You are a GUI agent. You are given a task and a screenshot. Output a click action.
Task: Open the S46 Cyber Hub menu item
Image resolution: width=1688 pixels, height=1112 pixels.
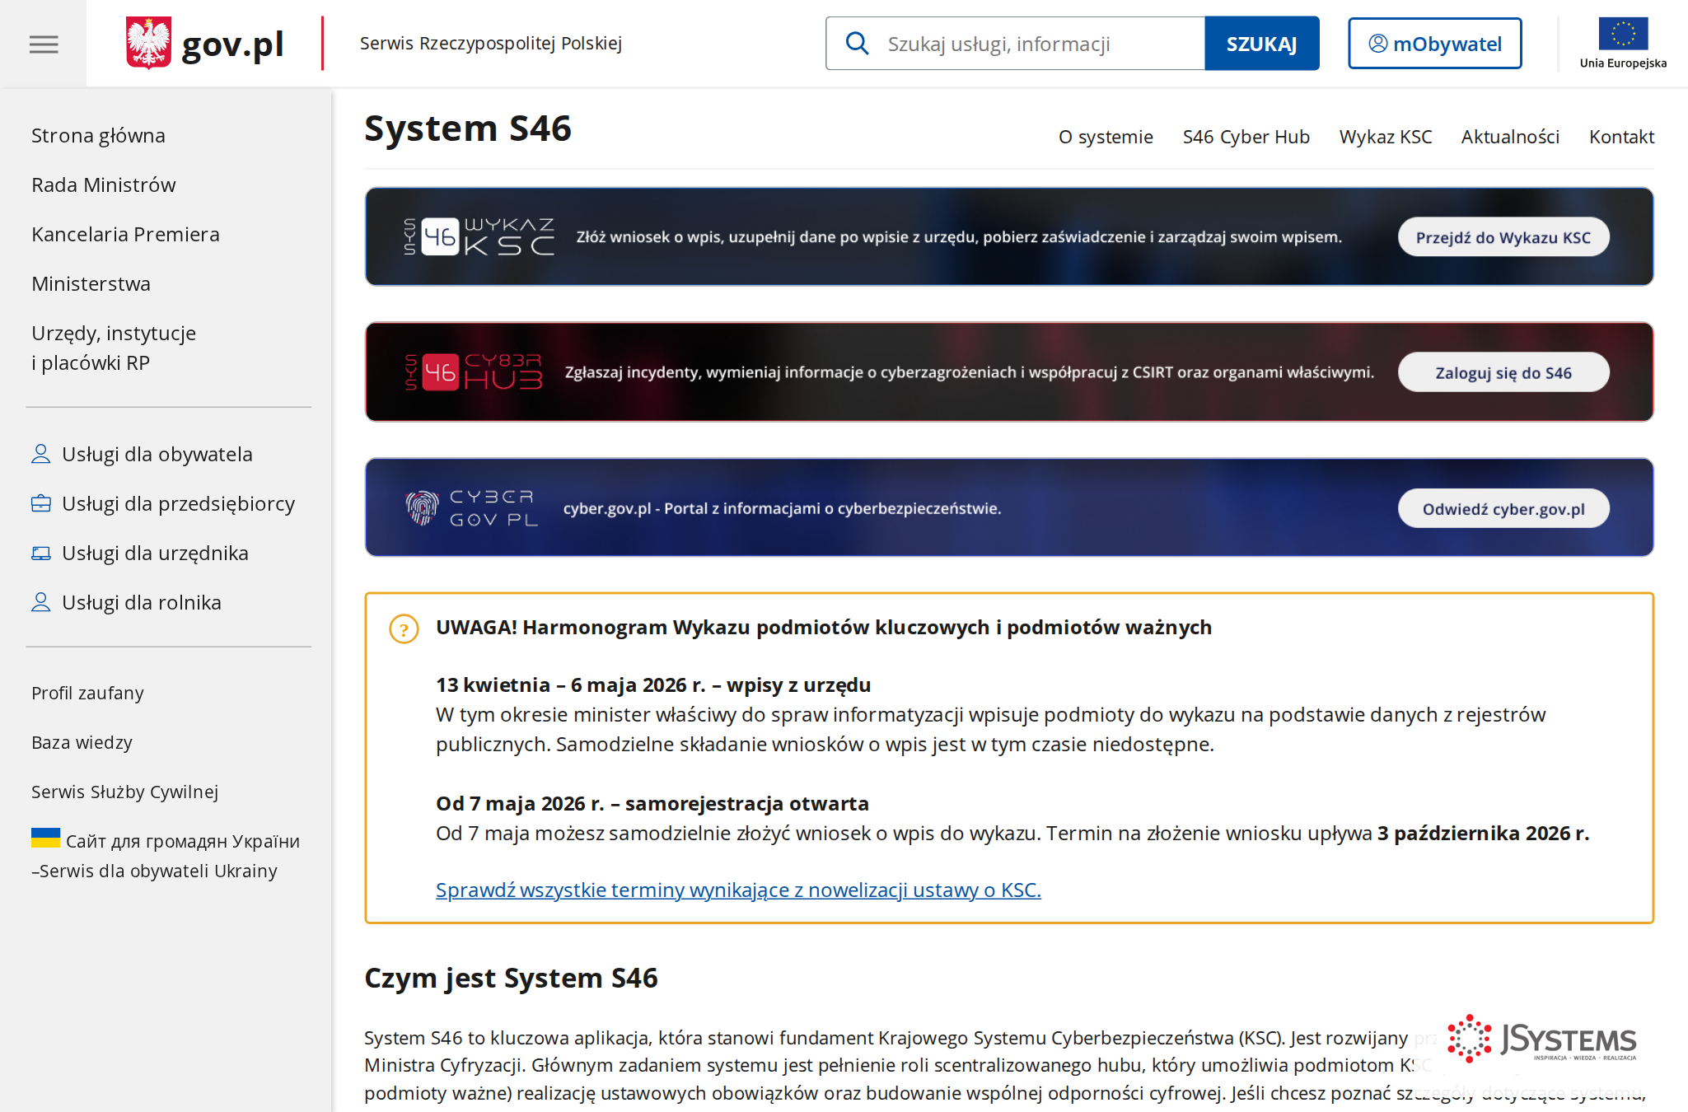pos(1246,137)
